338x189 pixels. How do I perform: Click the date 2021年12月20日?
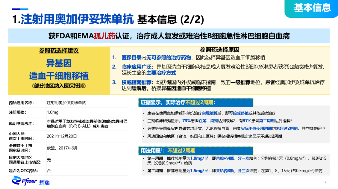62,136
